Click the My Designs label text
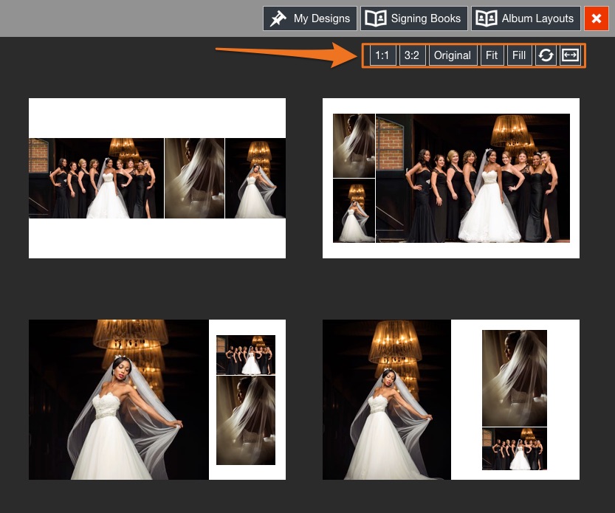The height and width of the screenshot is (513, 615). [322, 18]
